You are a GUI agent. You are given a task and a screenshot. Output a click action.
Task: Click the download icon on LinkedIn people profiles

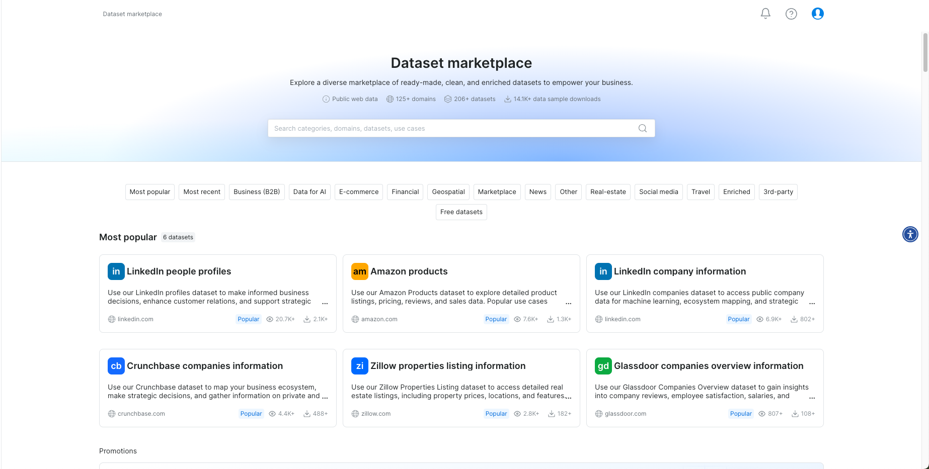[307, 319]
